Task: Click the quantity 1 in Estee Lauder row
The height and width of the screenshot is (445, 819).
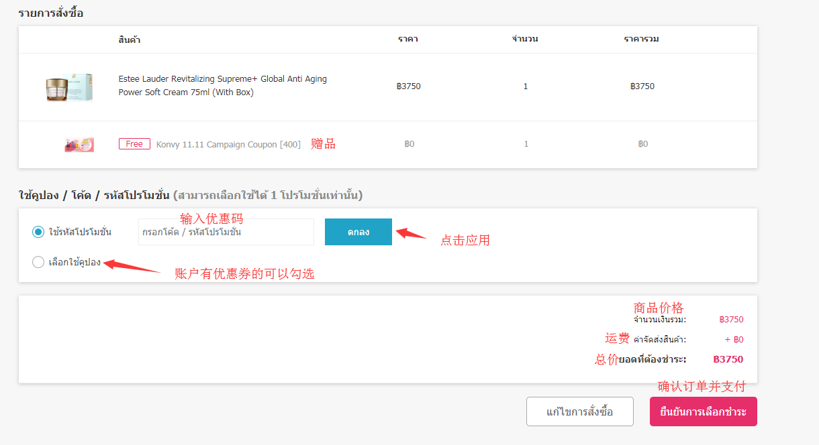Action: tap(526, 86)
